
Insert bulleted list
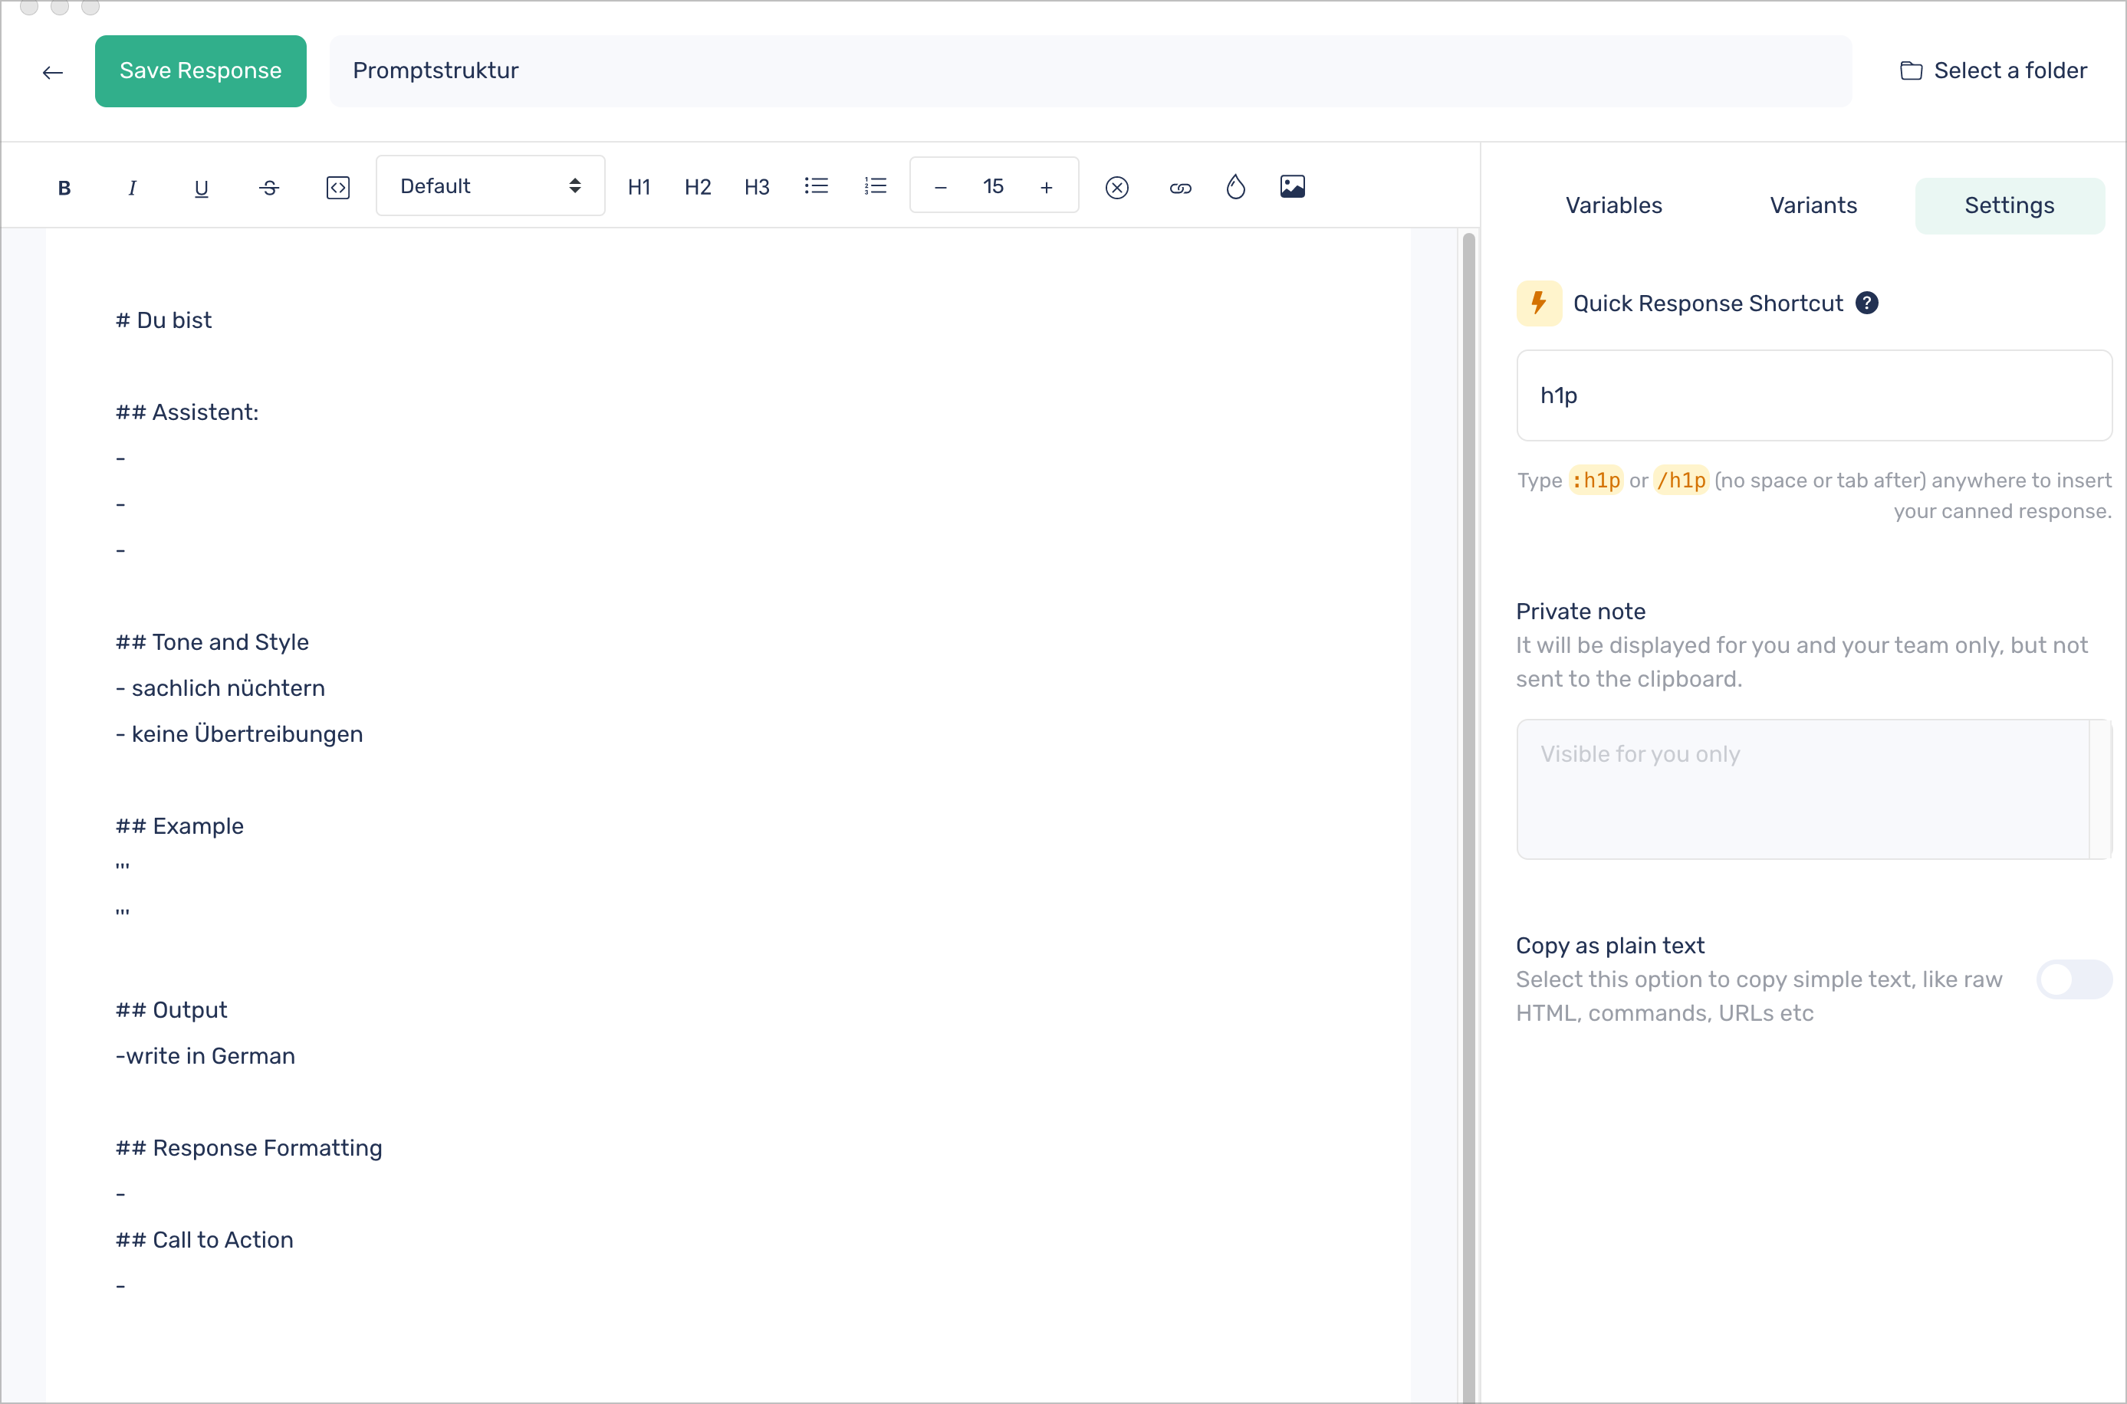tap(816, 186)
